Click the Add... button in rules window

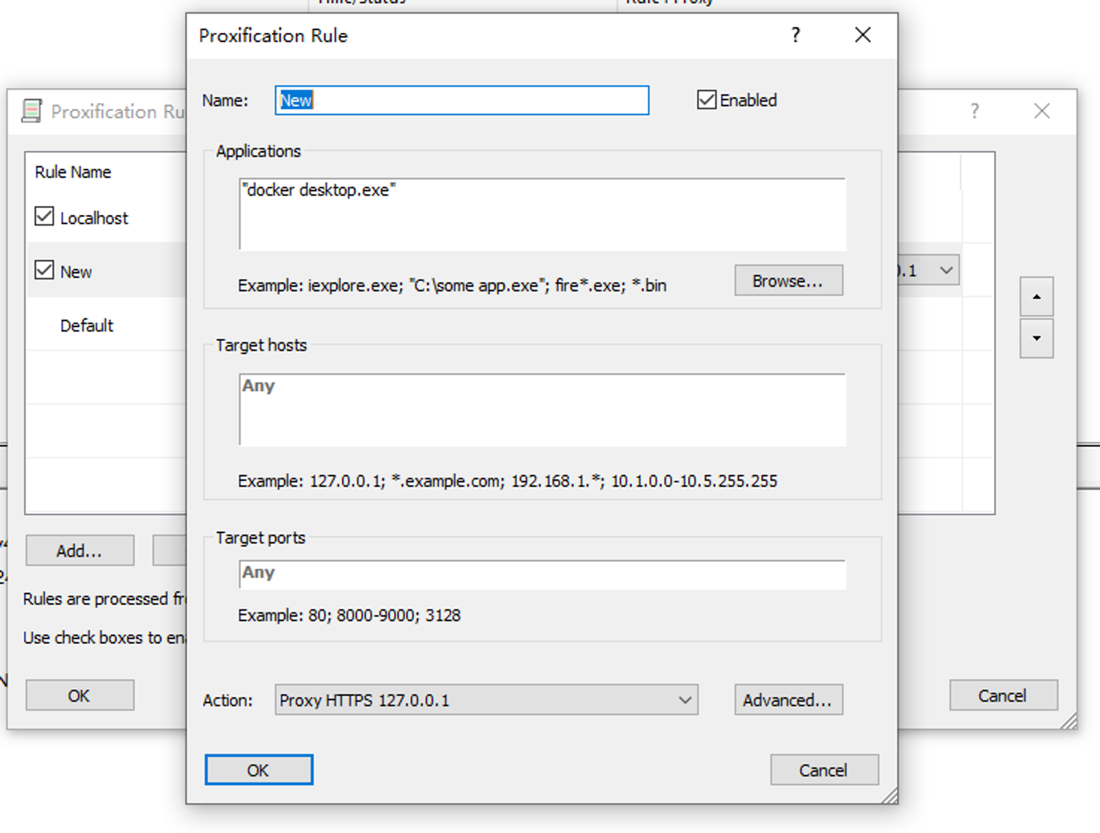coord(80,551)
